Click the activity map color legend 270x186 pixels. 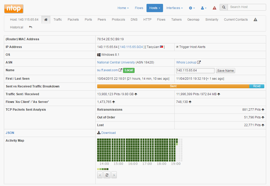click(103, 169)
